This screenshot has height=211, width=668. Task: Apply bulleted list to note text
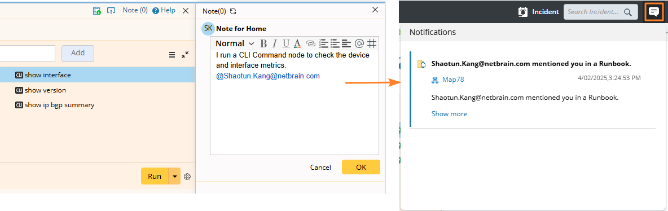335,43
